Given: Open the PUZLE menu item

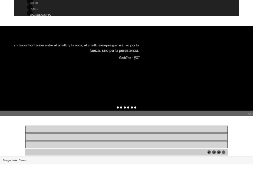Looking at the screenshot, I should [34, 9].
